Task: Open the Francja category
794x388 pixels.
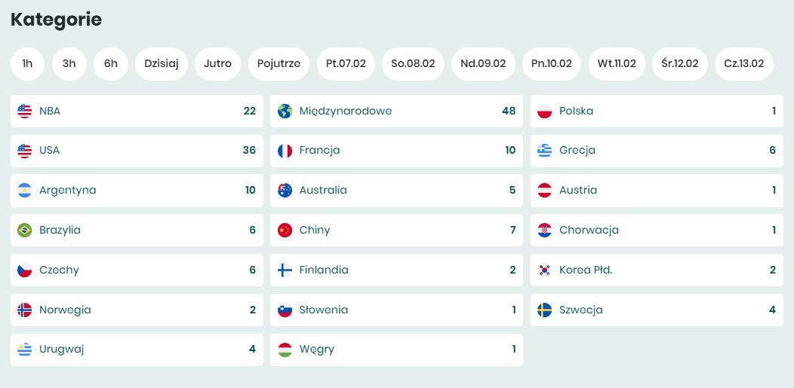Action: click(x=396, y=151)
